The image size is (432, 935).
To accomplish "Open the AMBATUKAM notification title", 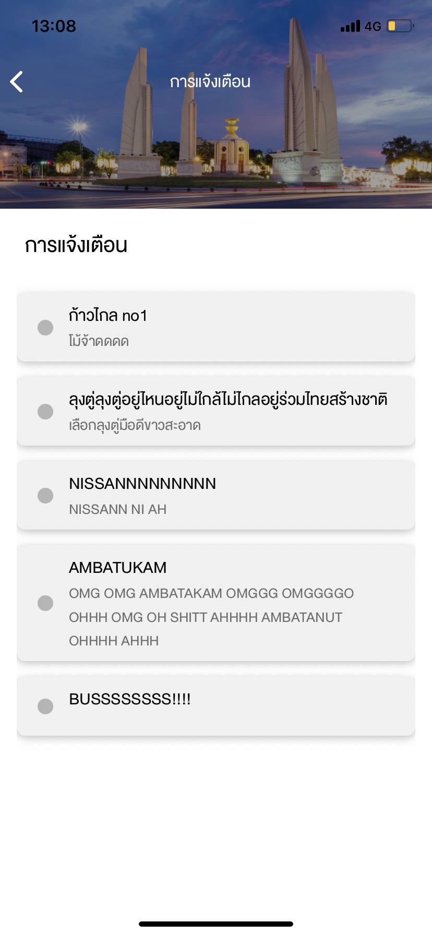I will click(118, 568).
